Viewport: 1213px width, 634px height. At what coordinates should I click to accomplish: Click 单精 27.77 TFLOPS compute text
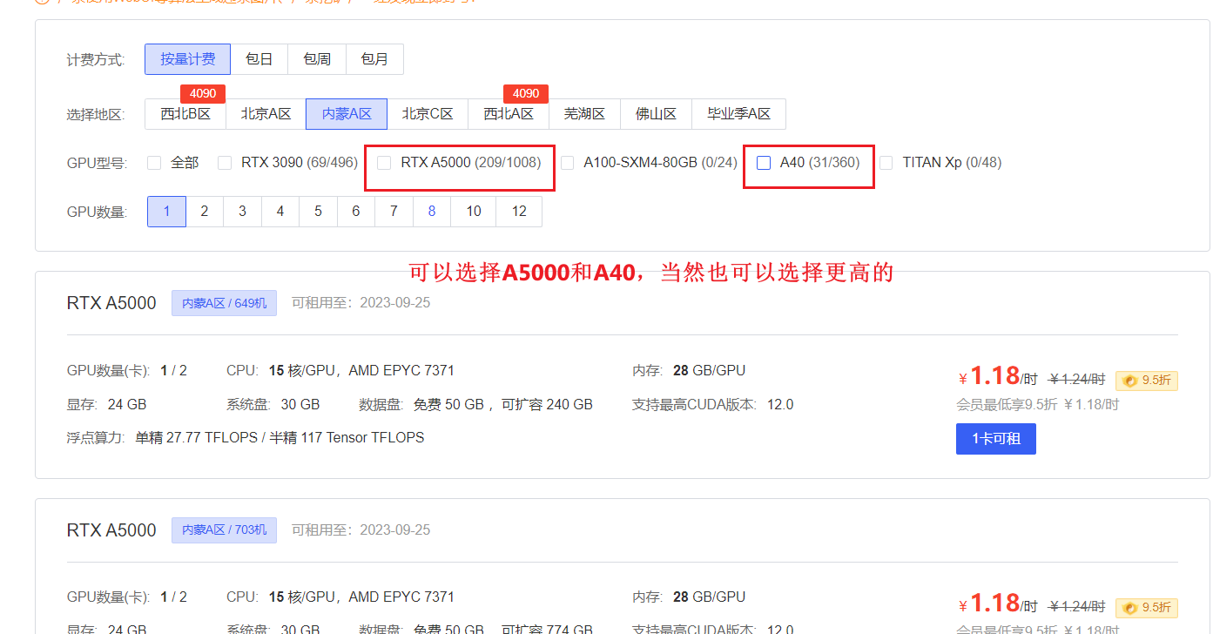[x=196, y=438]
